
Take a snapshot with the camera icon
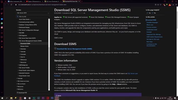pos(156,5)
